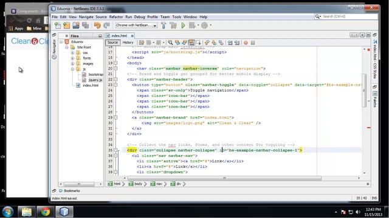Click the New File toolbar icon
This screenshot has height=218, width=389.
coord(58,25)
